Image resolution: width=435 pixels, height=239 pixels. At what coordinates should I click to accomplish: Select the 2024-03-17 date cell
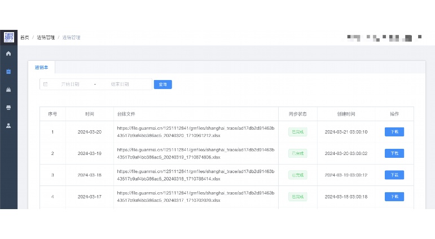pyautogui.click(x=90, y=197)
